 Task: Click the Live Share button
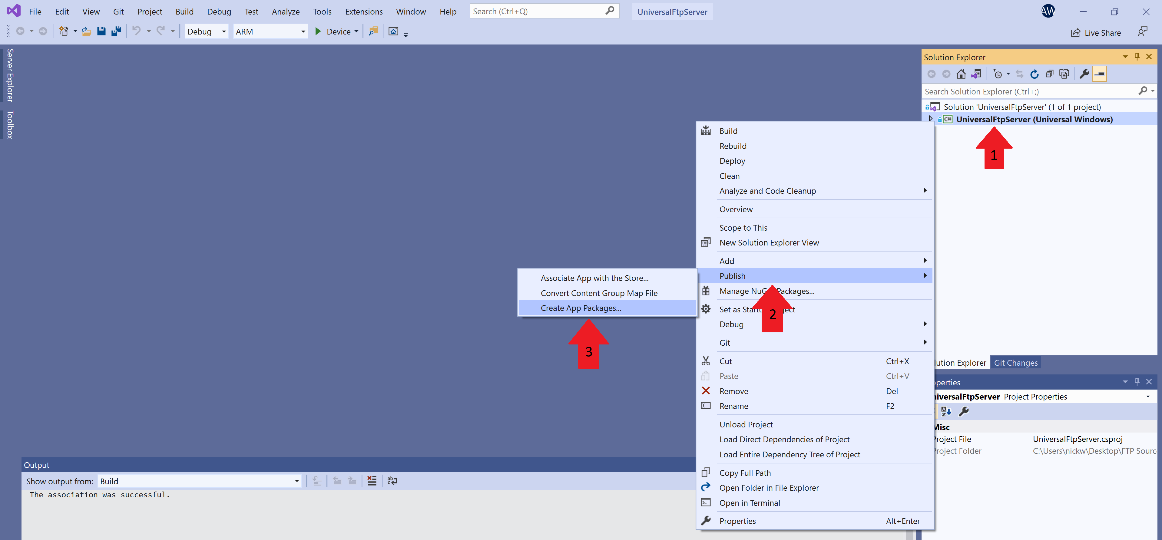1096,32
